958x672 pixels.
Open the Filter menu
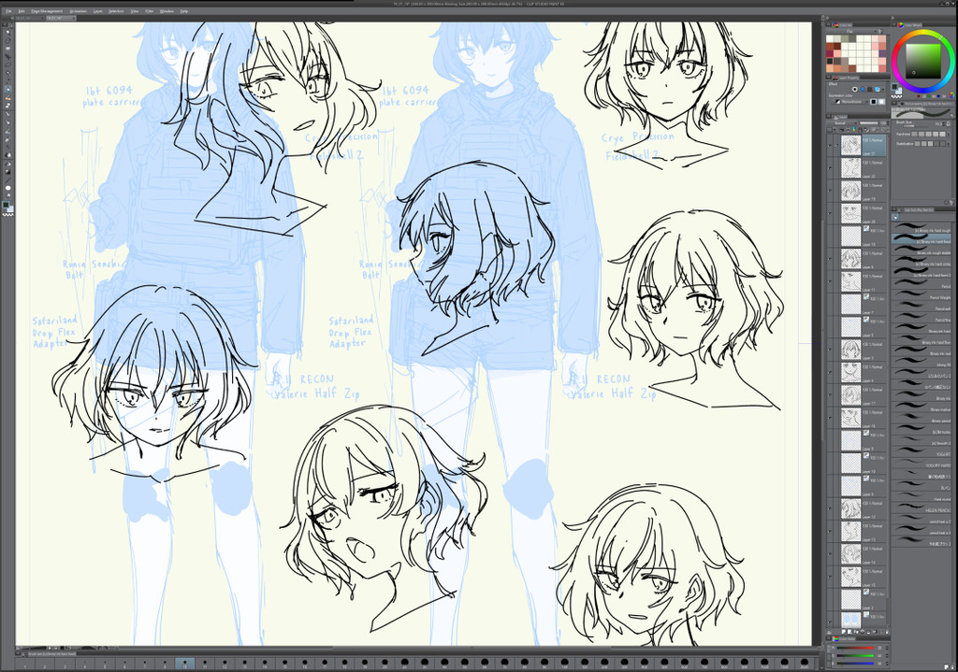coord(149,11)
